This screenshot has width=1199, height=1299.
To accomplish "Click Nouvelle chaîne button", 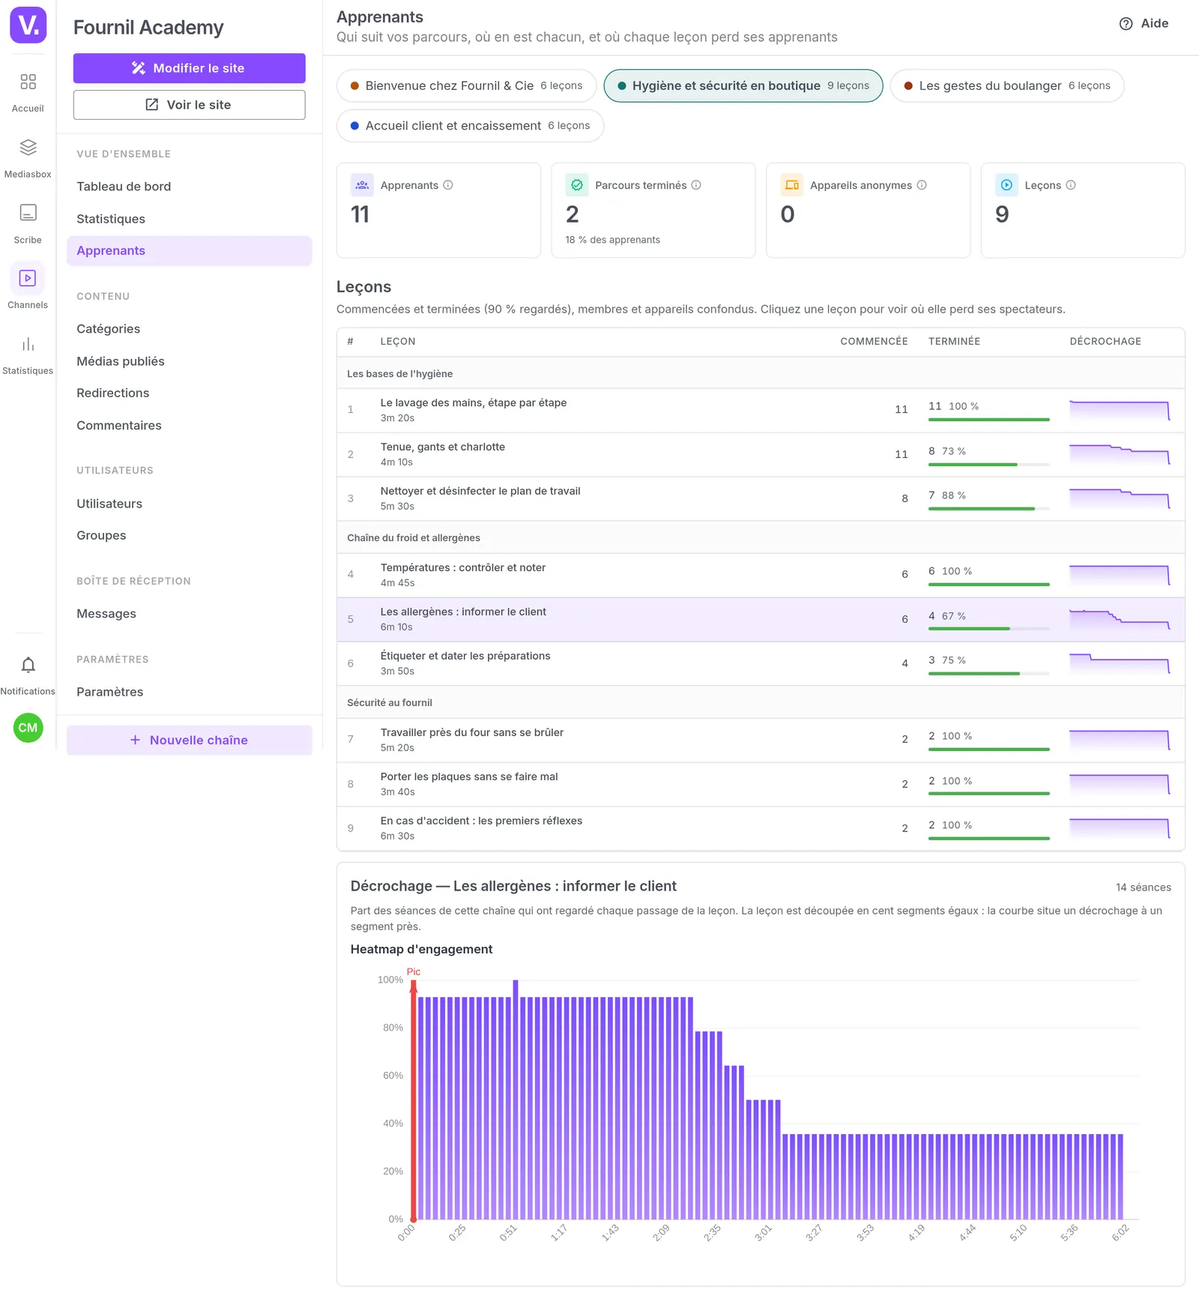I will 189,740.
